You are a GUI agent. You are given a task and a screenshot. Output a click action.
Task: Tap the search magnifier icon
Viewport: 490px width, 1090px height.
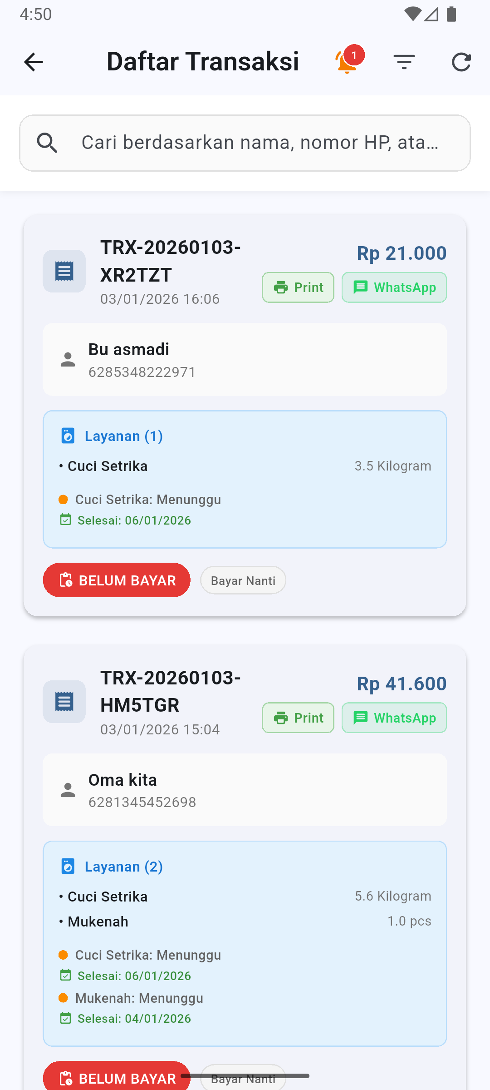tap(47, 143)
